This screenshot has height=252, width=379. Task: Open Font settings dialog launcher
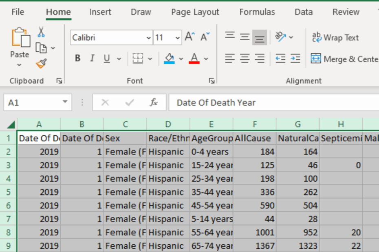pos(212,81)
